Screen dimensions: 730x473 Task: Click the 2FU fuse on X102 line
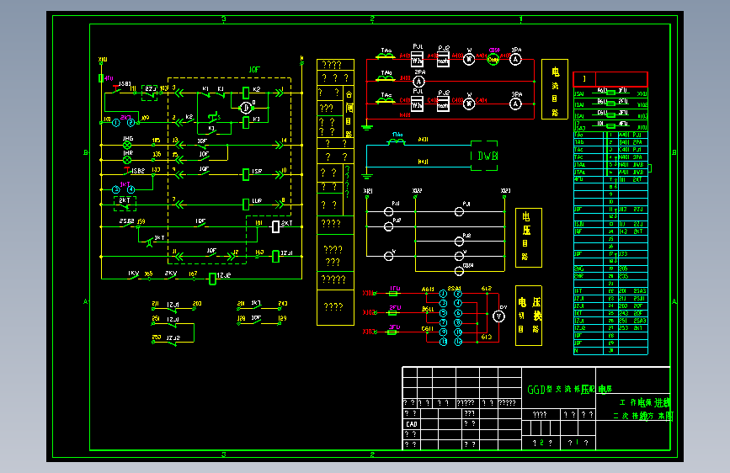(393, 313)
